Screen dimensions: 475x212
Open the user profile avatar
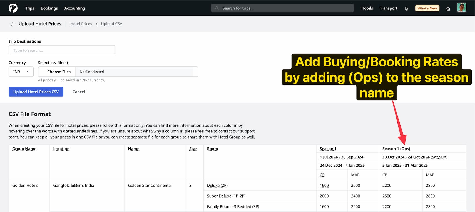coord(461,8)
